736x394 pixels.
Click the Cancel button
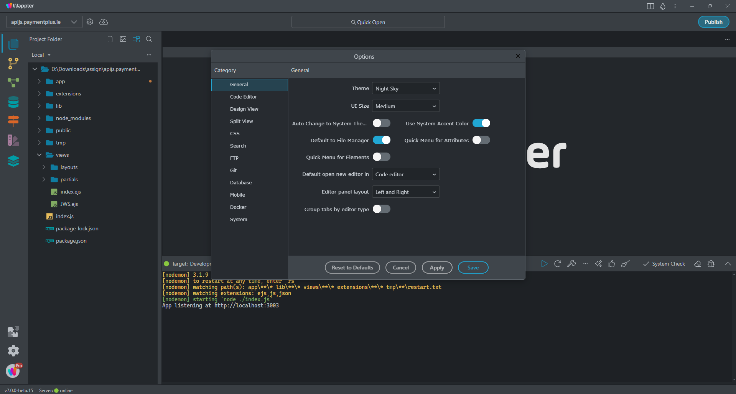401,268
